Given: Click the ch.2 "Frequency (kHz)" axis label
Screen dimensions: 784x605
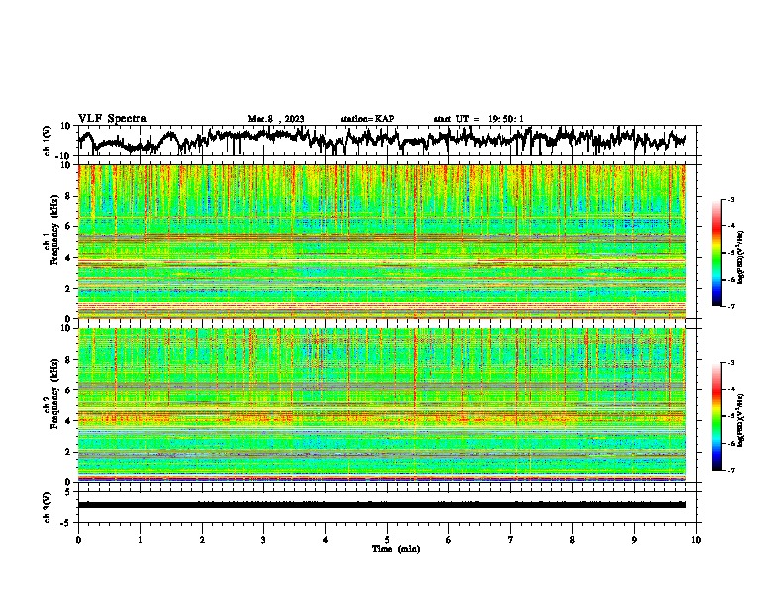Looking at the screenshot, I should [54, 392].
